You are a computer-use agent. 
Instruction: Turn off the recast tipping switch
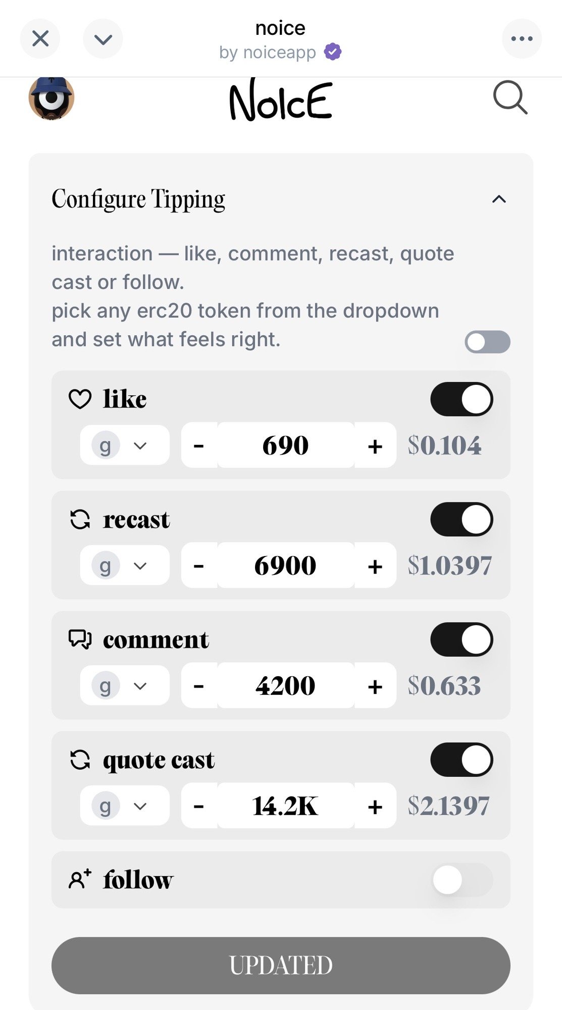pos(462,519)
